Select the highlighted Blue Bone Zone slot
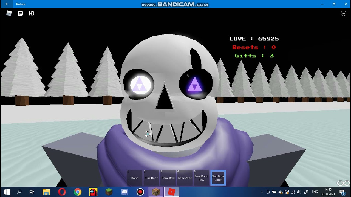This screenshot has height=197, width=351. [218, 178]
